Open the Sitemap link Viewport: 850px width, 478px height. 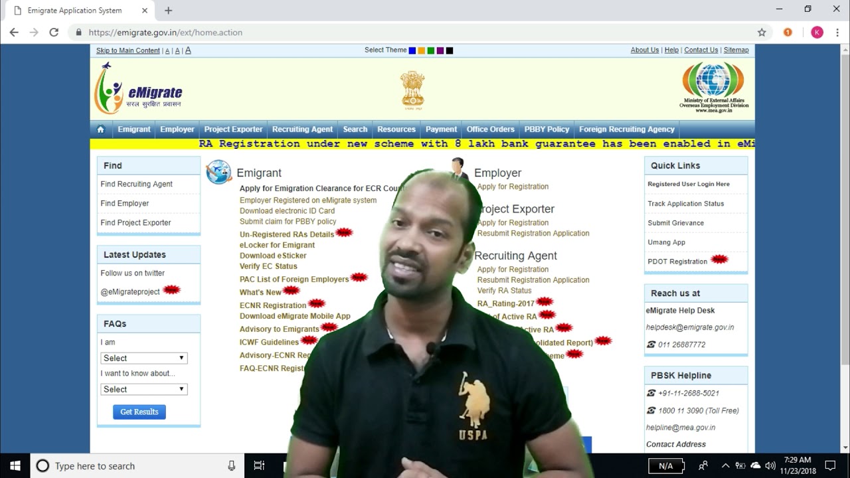tap(736, 50)
